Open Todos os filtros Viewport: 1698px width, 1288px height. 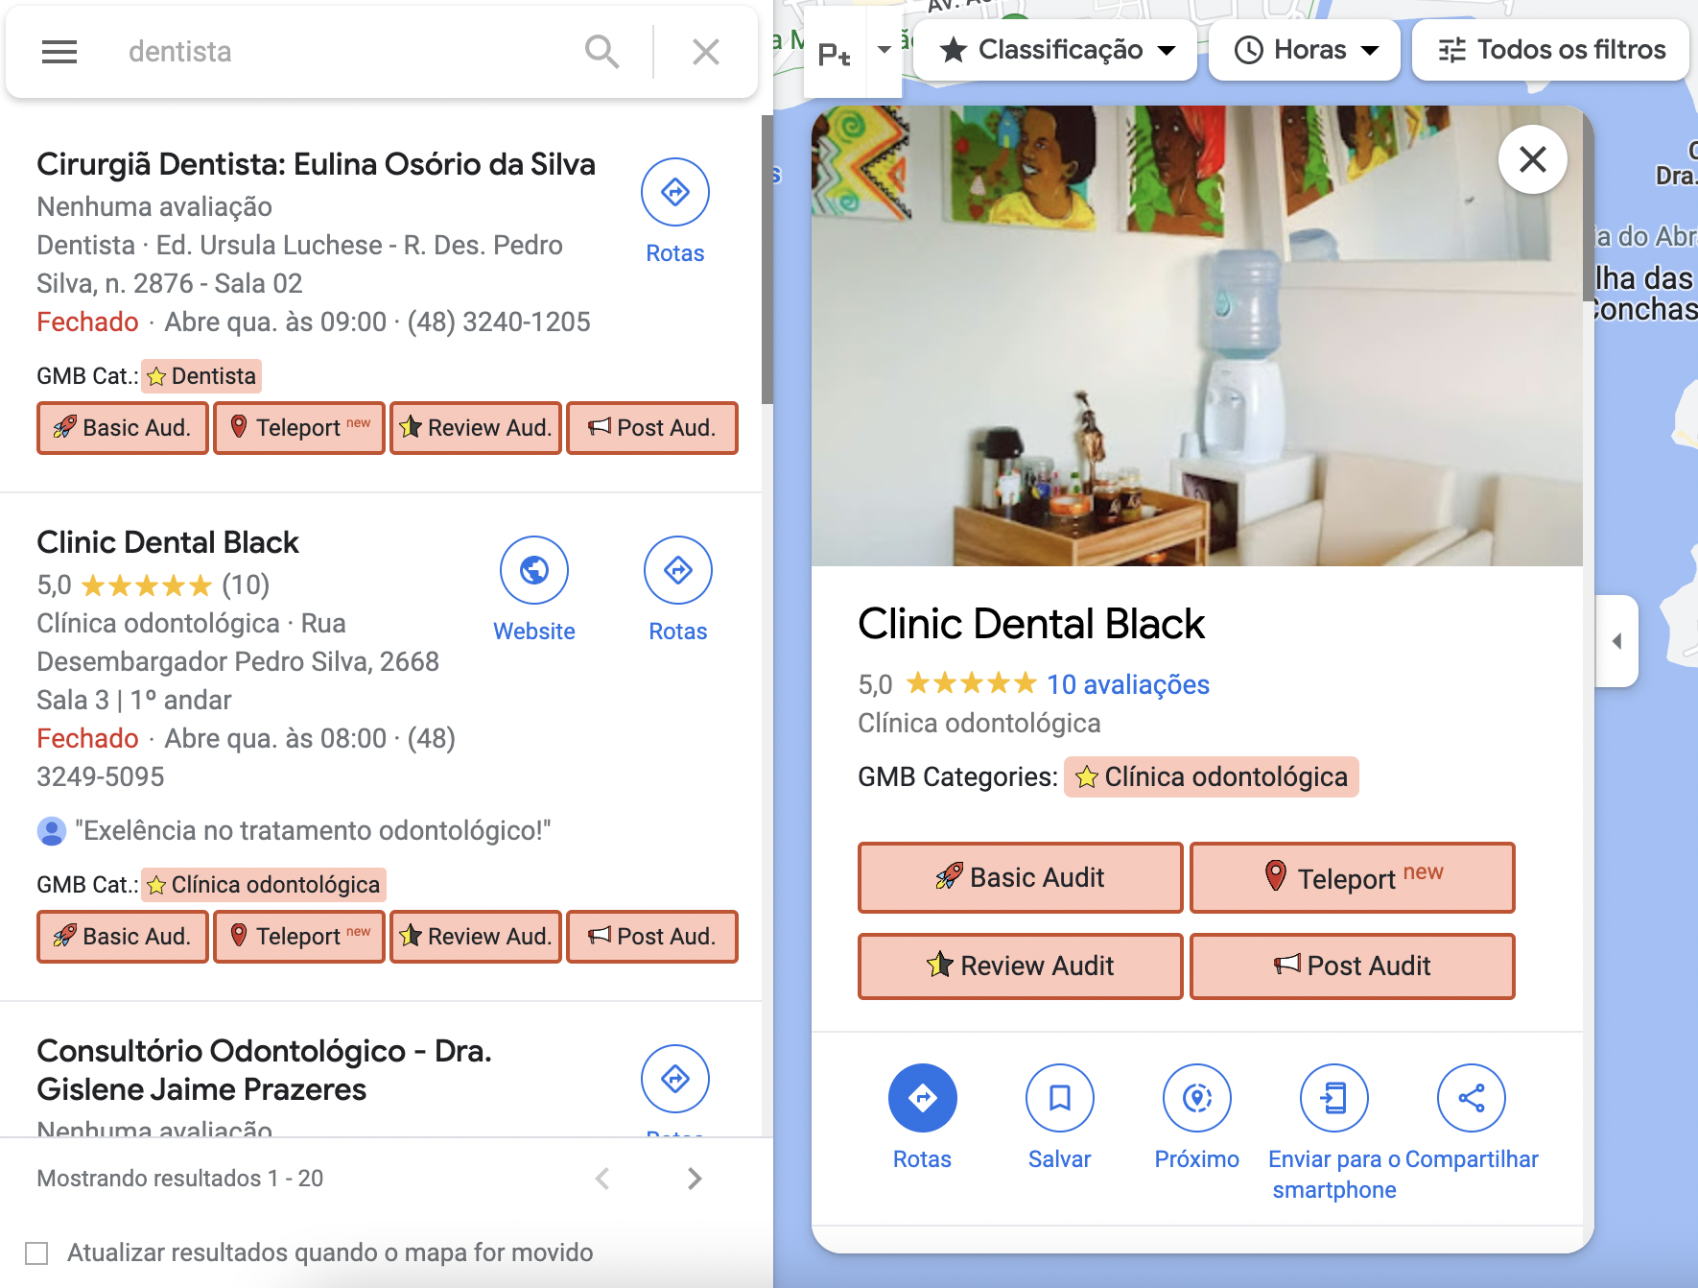pos(1548,49)
